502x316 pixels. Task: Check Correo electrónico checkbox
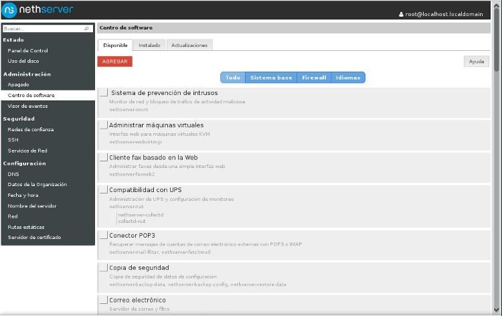pos(103,300)
